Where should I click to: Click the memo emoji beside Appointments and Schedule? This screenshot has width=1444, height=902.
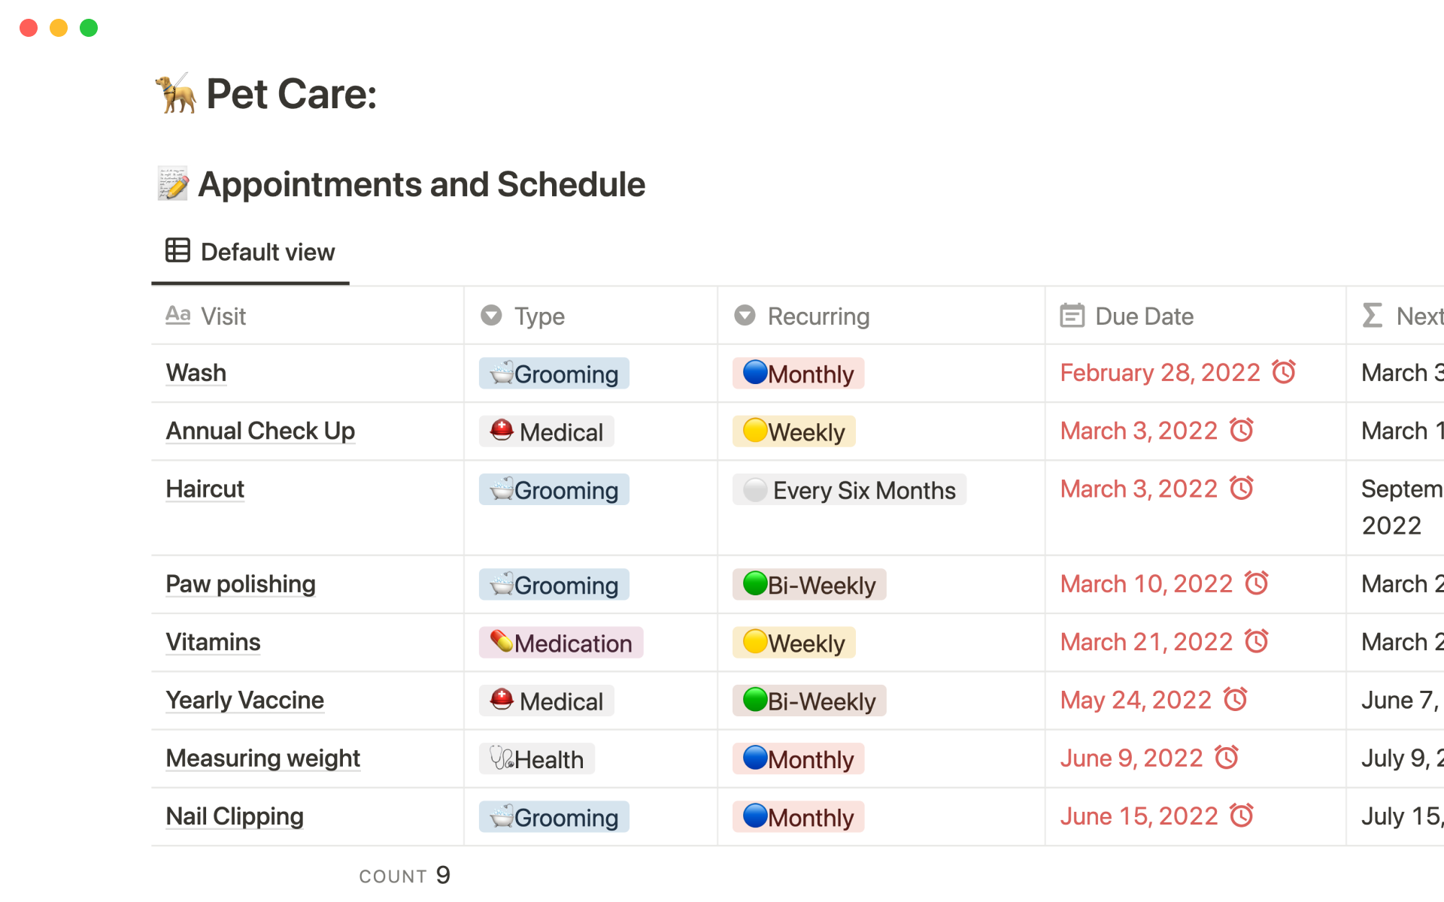click(171, 183)
